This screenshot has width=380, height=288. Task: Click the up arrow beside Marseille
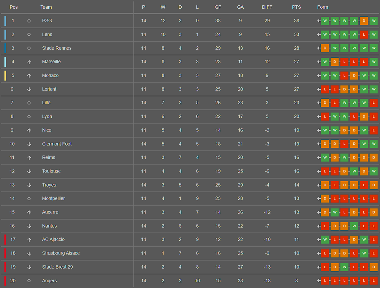pyautogui.click(x=29, y=62)
